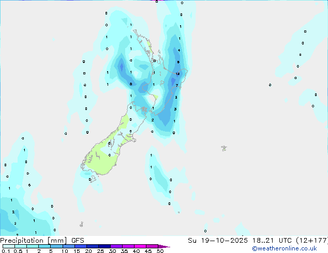The width and height of the screenshot is (328, 253).
Task: Click the 0.1–0.5 mm palest legend swatch
Action: (9, 246)
